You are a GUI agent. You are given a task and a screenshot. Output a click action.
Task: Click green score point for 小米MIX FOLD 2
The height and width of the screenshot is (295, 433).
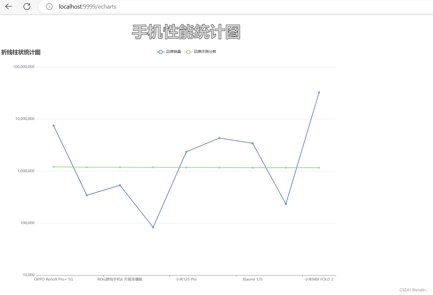(319, 168)
